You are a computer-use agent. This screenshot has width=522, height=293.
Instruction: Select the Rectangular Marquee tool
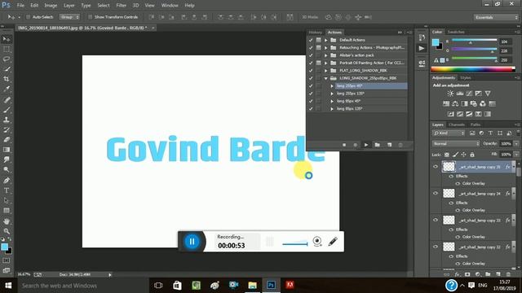[7, 50]
